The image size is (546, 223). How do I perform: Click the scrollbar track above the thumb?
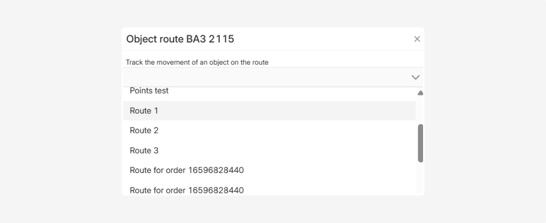tap(420, 110)
